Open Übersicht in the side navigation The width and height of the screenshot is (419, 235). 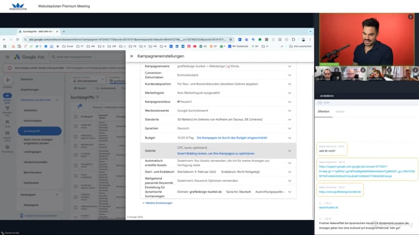click(x=26, y=80)
